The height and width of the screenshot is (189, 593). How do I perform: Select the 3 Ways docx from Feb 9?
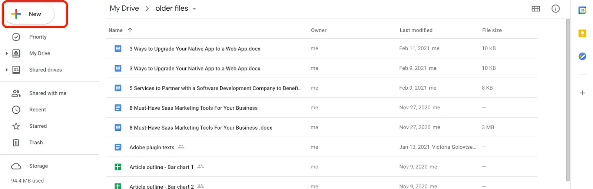[321, 68]
